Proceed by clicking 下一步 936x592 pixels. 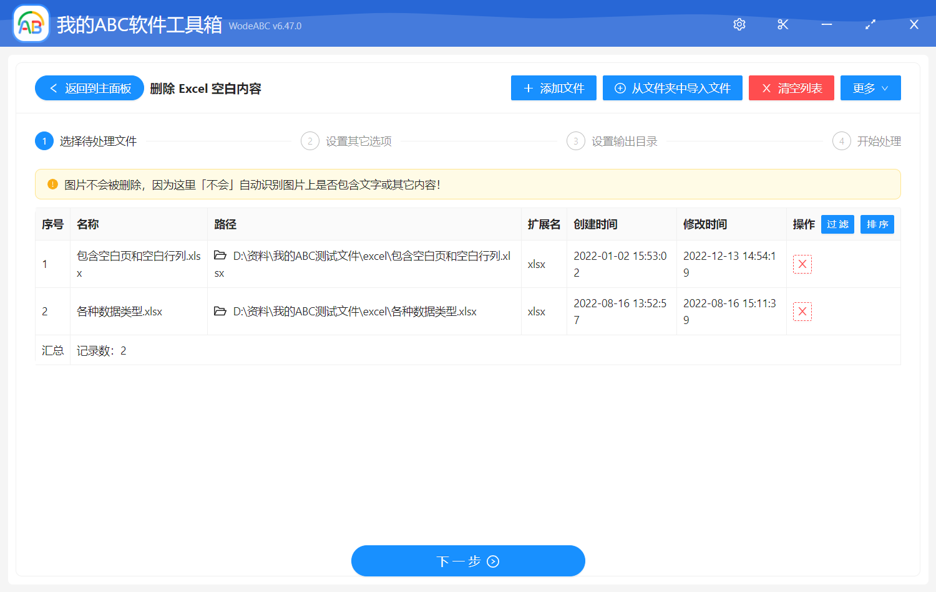(468, 561)
